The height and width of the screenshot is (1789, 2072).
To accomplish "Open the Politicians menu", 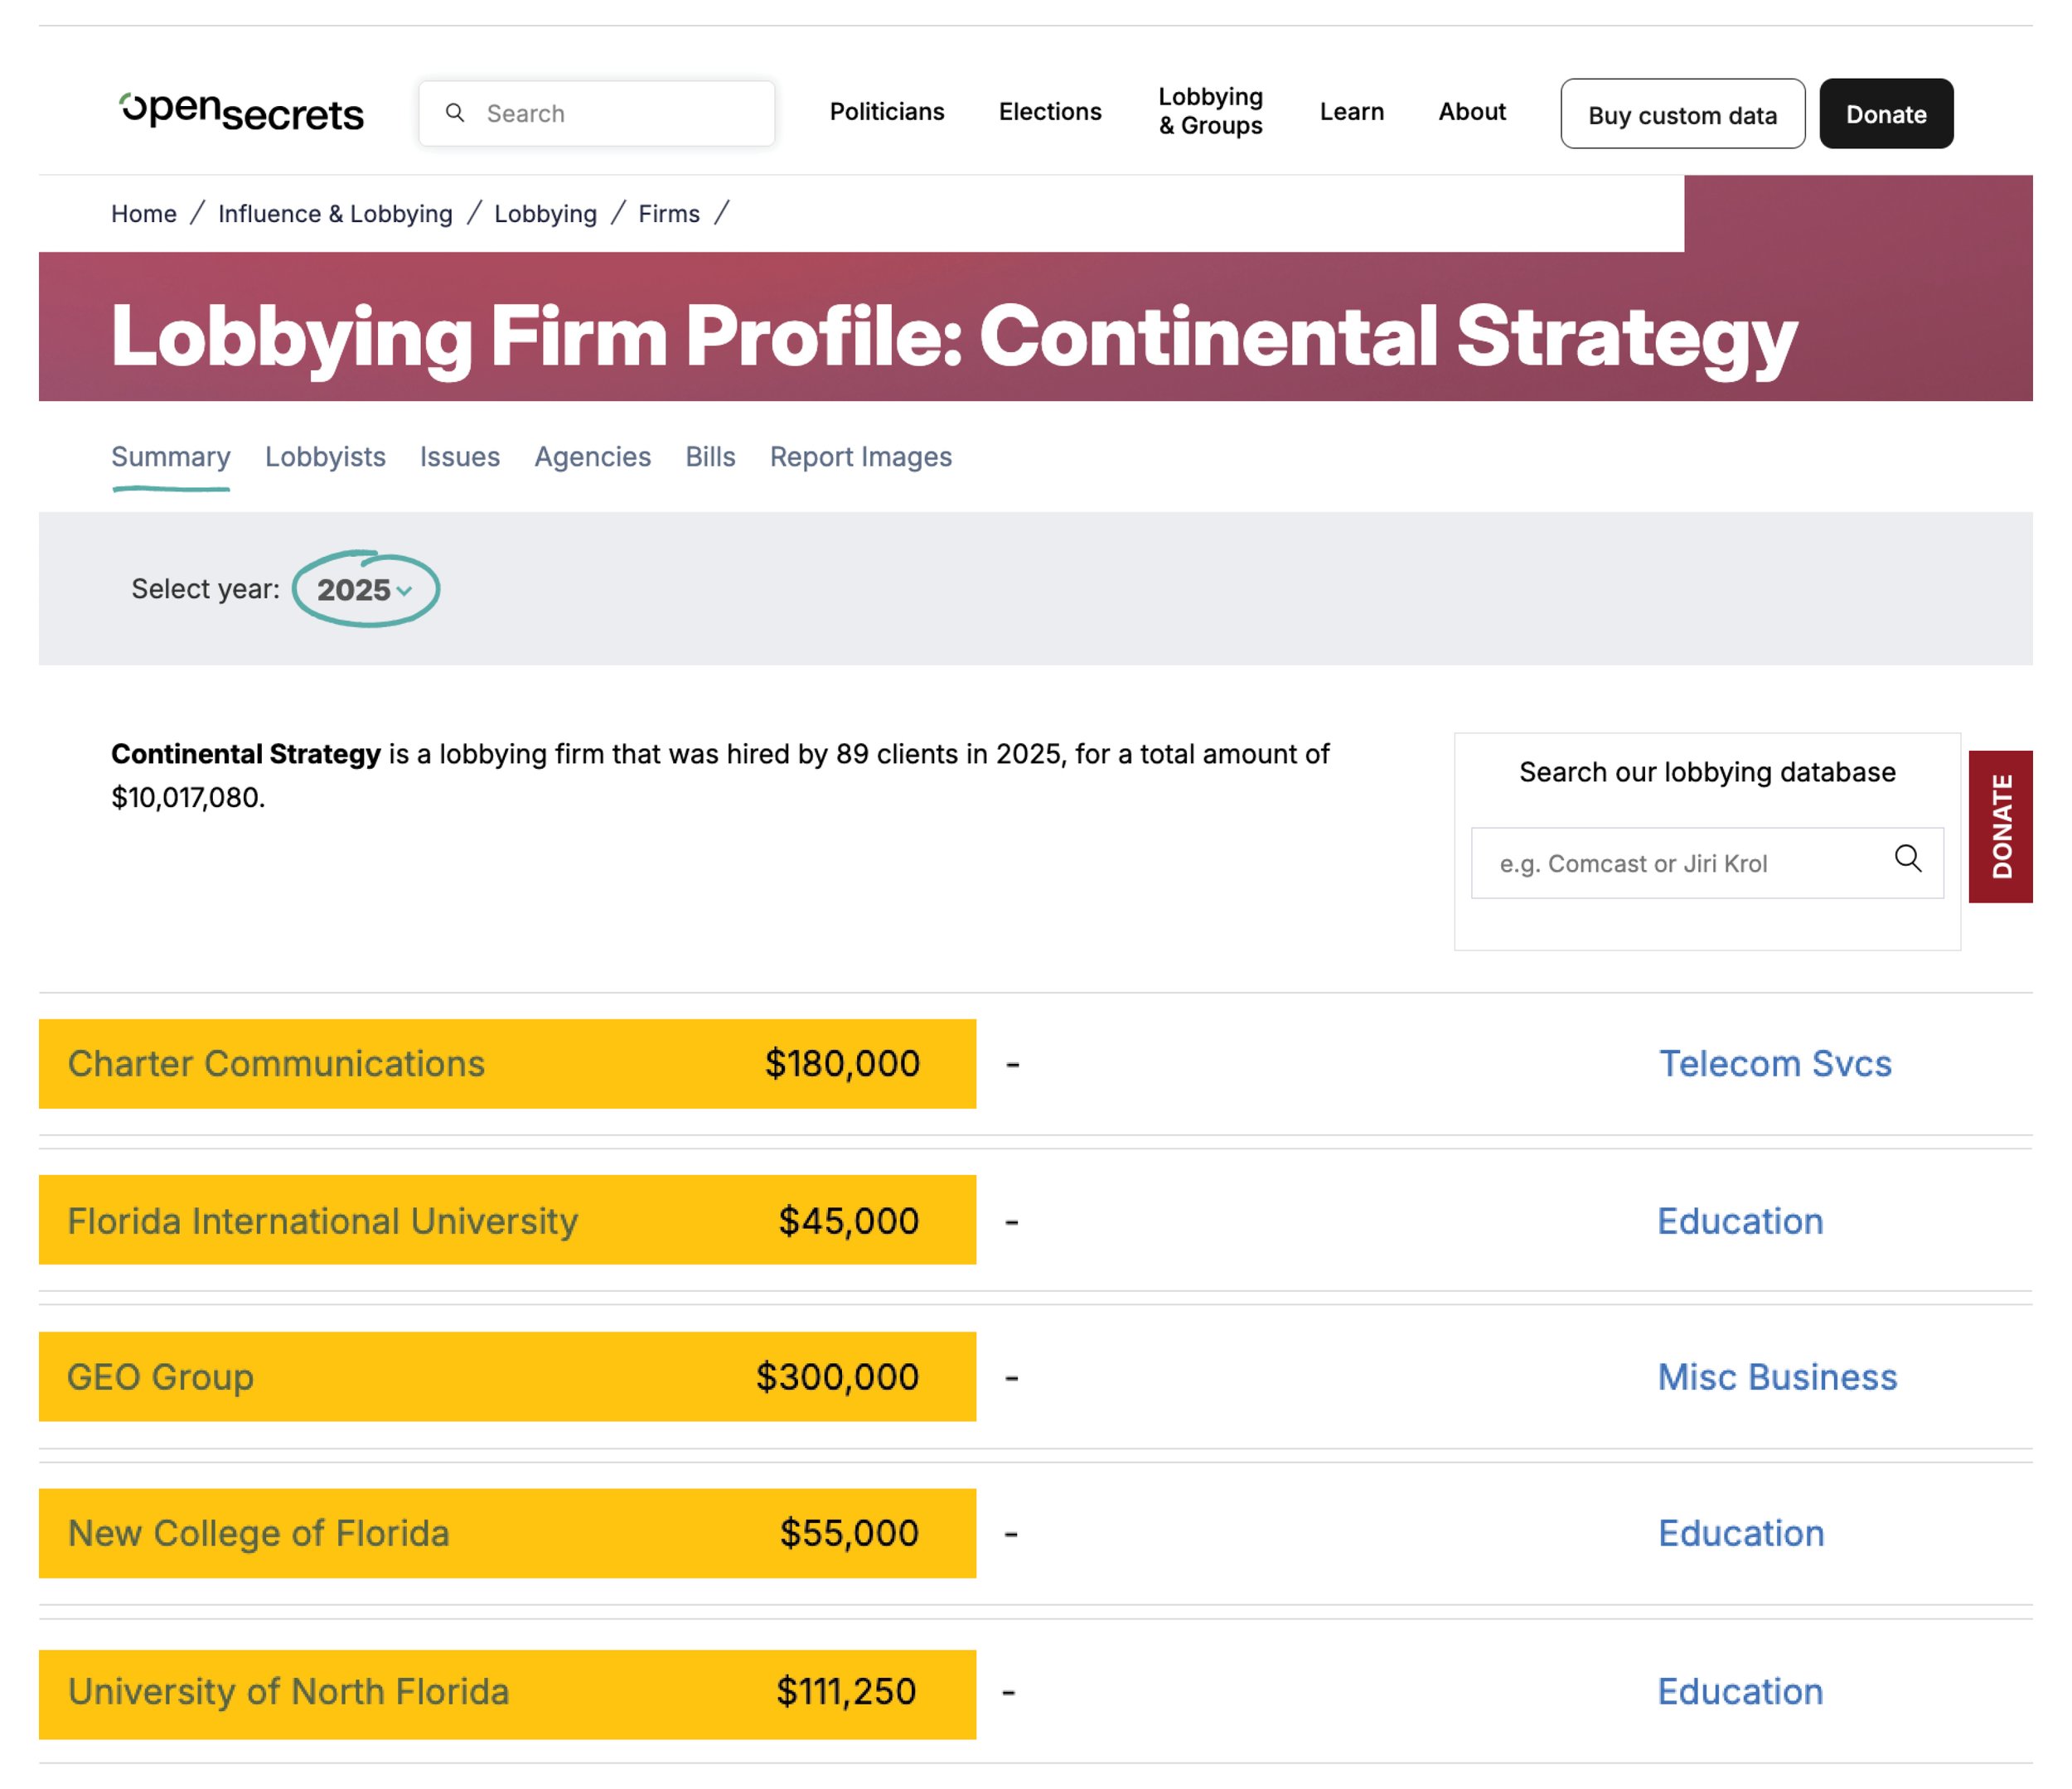I will (x=886, y=112).
